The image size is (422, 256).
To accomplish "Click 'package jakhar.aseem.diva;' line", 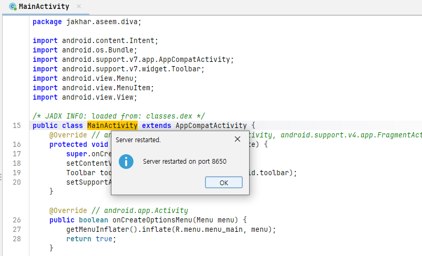I will point(87,22).
